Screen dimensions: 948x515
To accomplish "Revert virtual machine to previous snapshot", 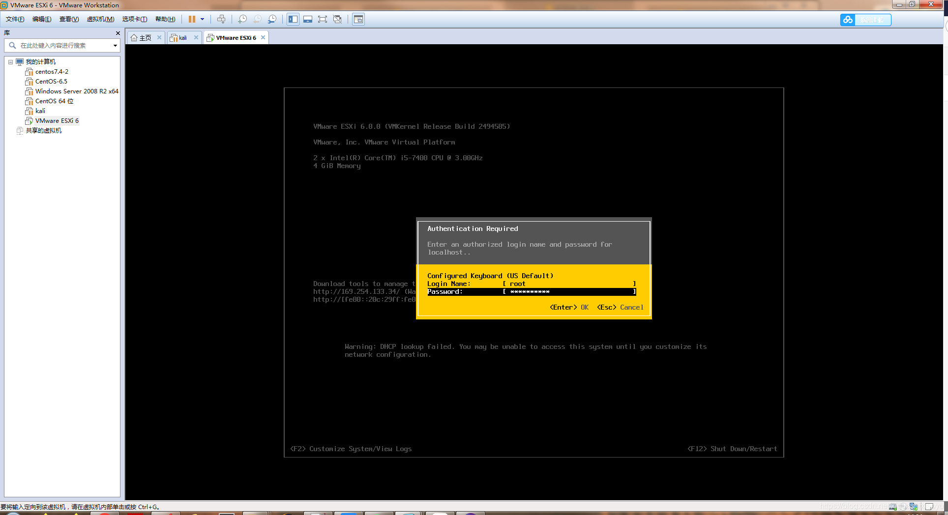I will pyautogui.click(x=257, y=19).
